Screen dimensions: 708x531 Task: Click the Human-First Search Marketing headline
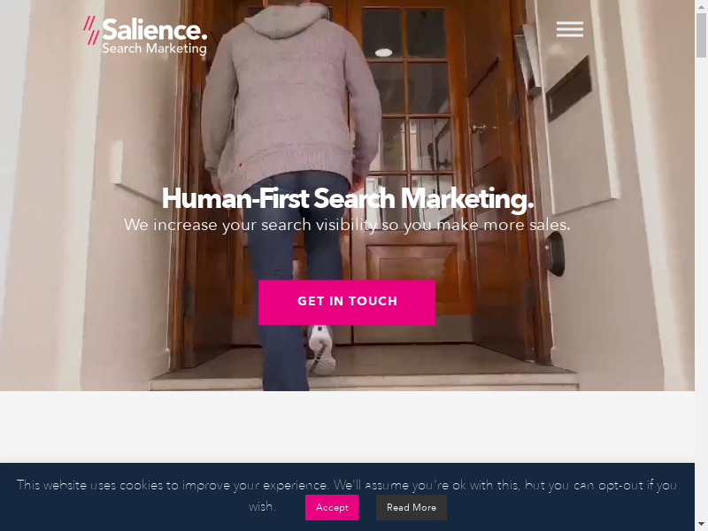click(x=348, y=198)
